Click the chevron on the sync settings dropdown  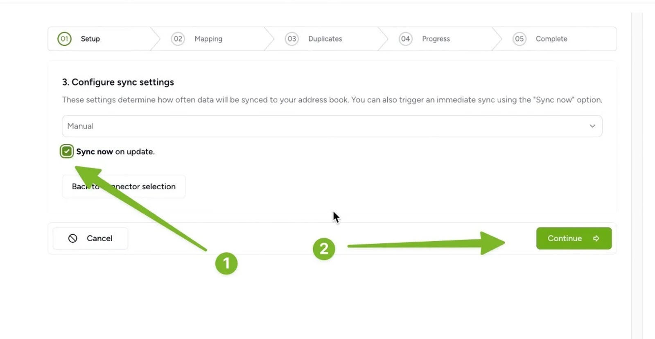[x=592, y=126]
